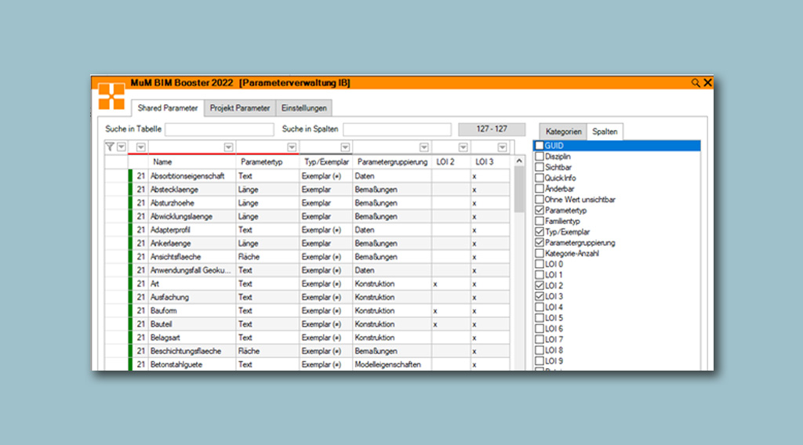Image resolution: width=803 pixels, height=445 pixels.
Task: Click the table scrollbar up arrow
Action: [519, 161]
